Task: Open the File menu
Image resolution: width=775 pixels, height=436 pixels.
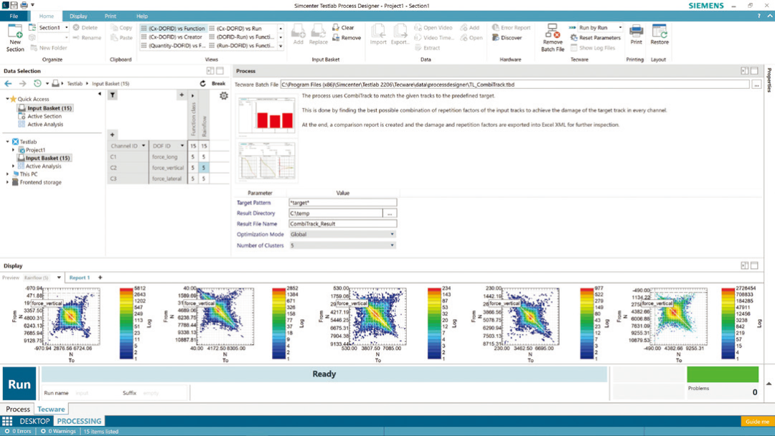Action: click(x=14, y=16)
